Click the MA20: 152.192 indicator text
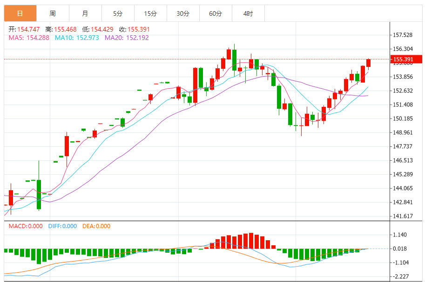Image resolution: width=425 pixels, height=282 pixels. pyautogui.click(x=127, y=38)
